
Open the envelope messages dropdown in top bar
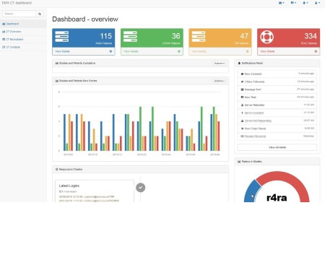(282, 3)
